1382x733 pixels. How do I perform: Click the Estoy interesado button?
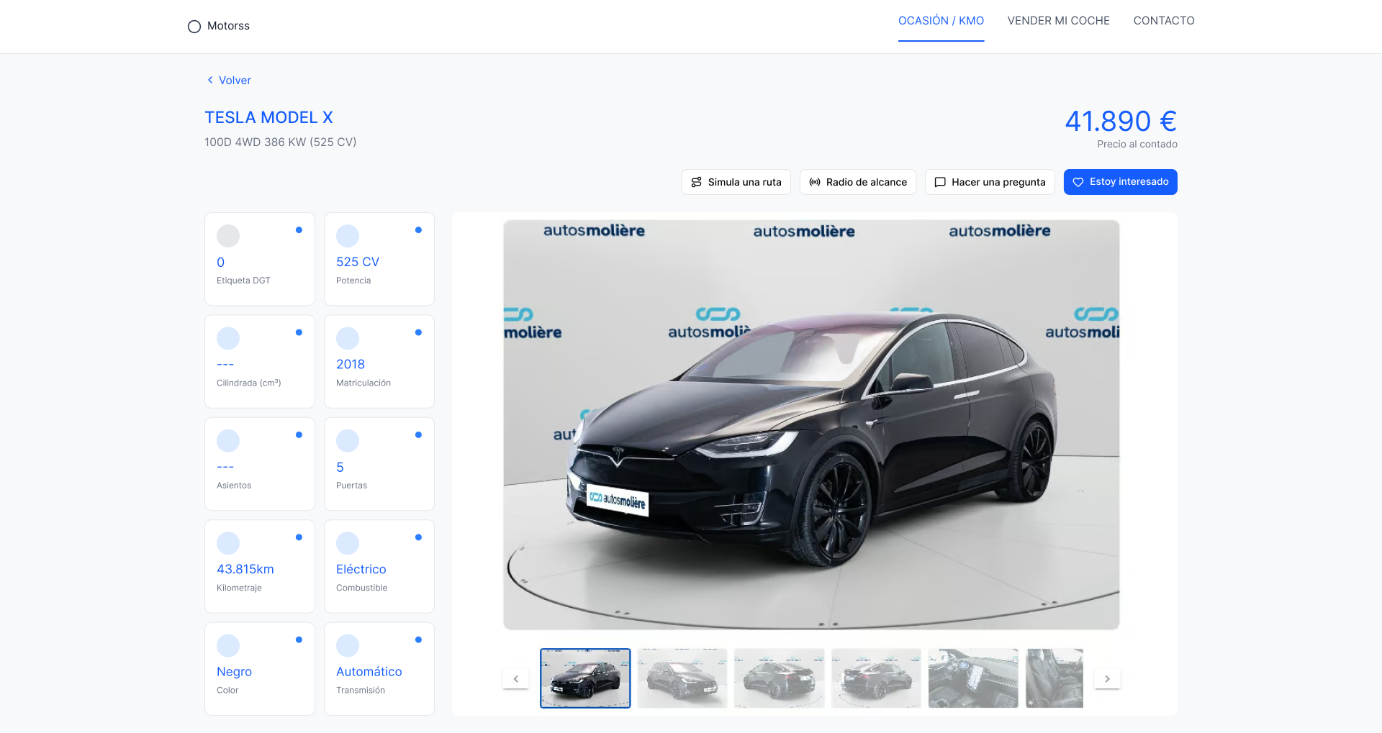(1121, 182)
